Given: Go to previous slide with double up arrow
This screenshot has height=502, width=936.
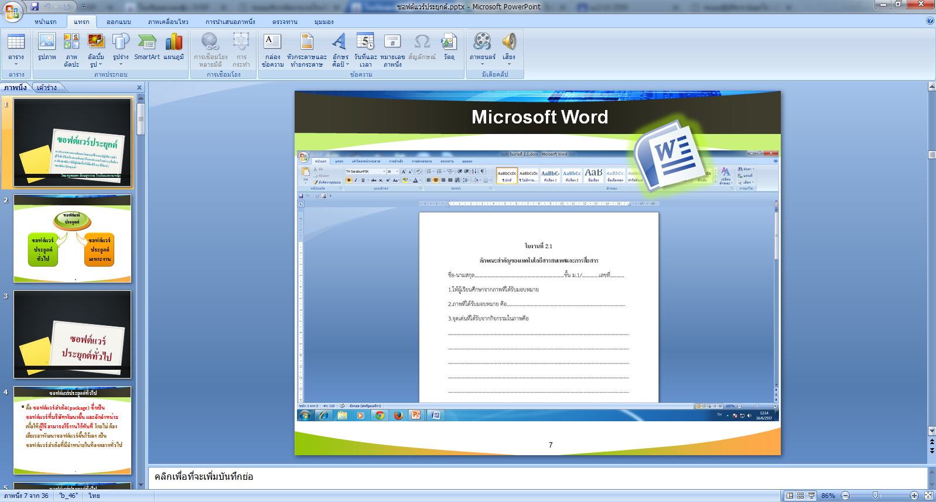Looking at the screenshot, I should point(932,442).
